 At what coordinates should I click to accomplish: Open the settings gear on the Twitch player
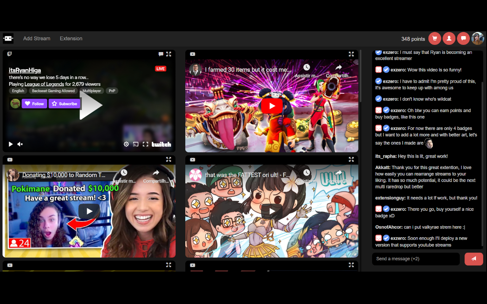point(126,144)
